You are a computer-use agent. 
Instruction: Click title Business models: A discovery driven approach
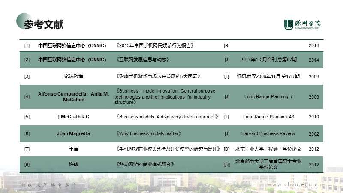[167, 117]
